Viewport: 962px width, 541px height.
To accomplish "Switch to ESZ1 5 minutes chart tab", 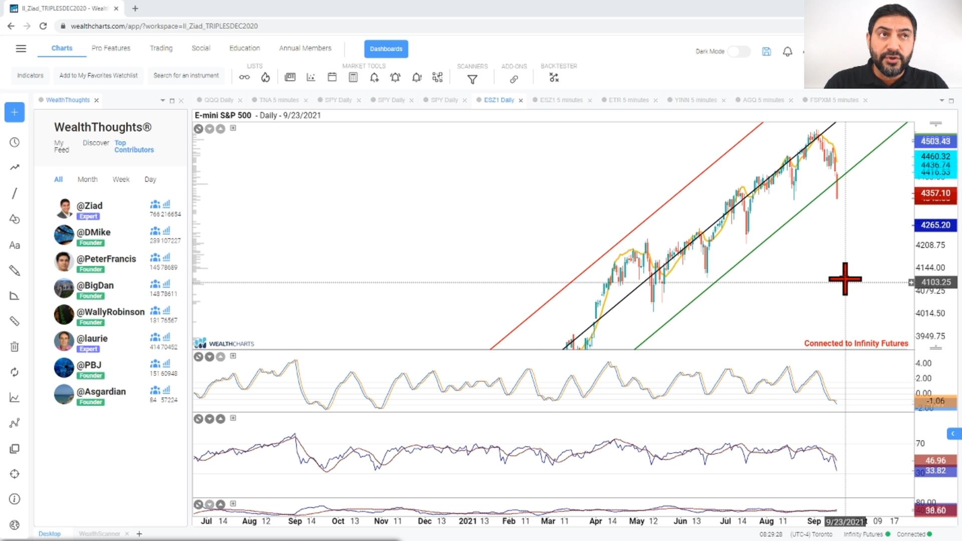I will [561, 100].
